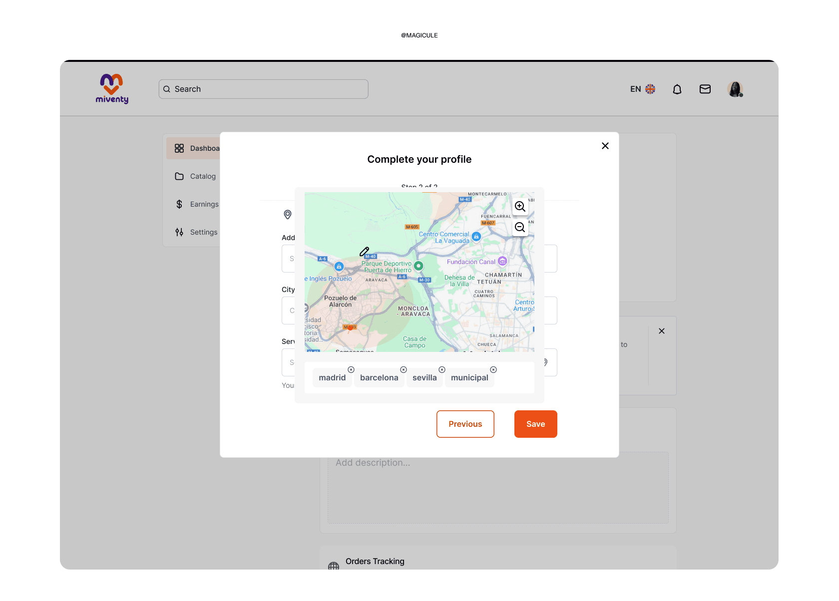Click Parque Deportivo Puerta de Hierro marker

419,266
